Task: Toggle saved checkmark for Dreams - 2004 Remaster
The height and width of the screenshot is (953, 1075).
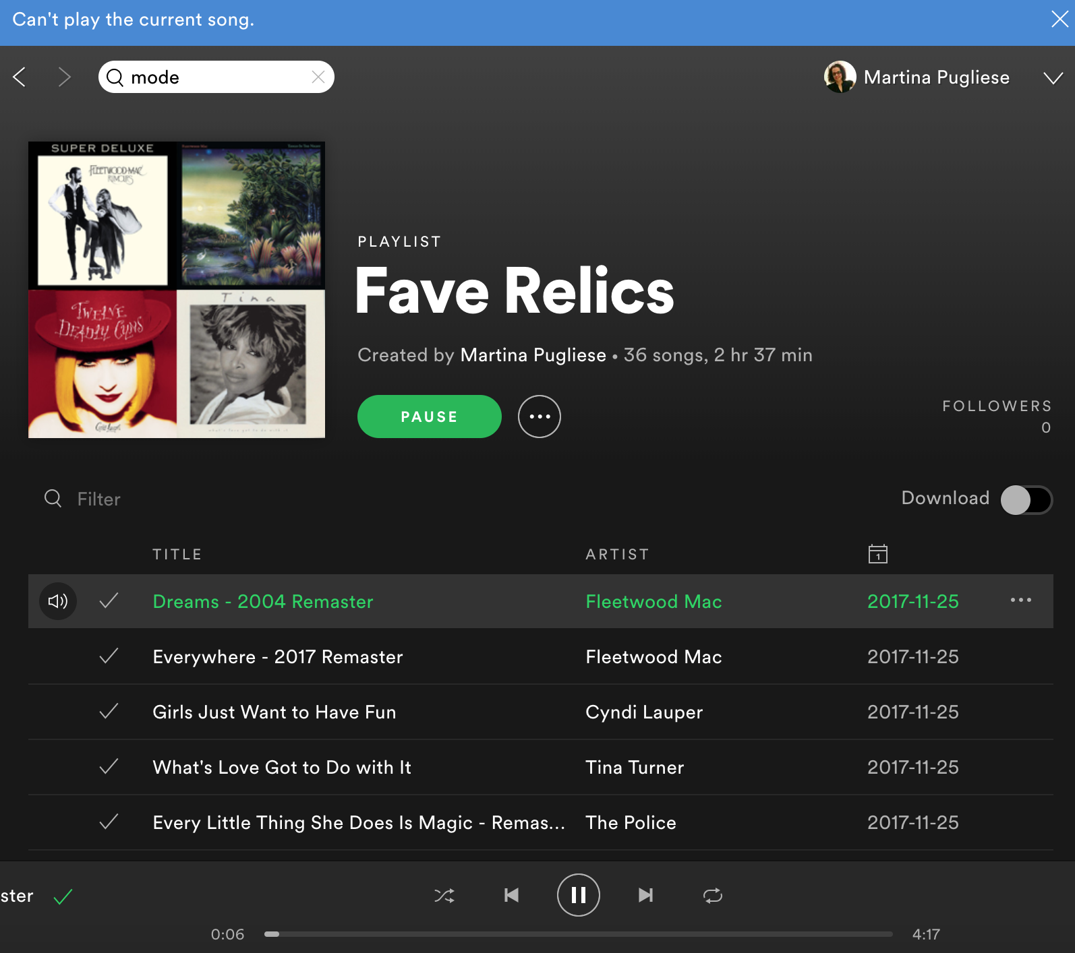Action: pos(109,601)
